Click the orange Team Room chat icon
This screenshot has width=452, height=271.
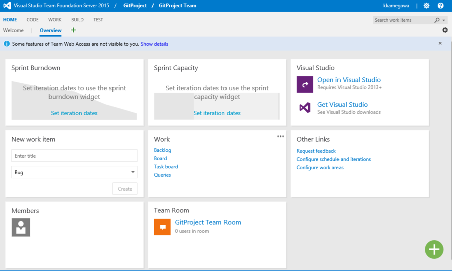tap(162, 227)
